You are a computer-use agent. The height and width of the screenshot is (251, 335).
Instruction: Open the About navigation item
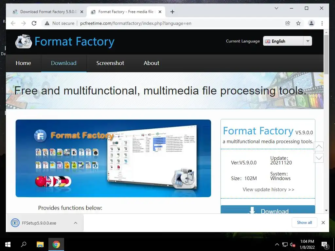(x=151, y=63)
